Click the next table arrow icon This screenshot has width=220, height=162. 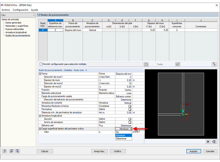coord(17,151)
